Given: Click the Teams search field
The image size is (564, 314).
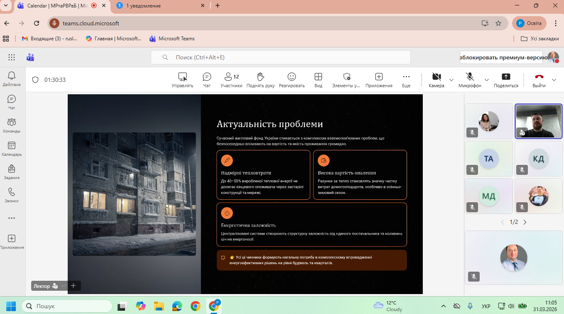Looking at the screenshot, I should point(280,57).
